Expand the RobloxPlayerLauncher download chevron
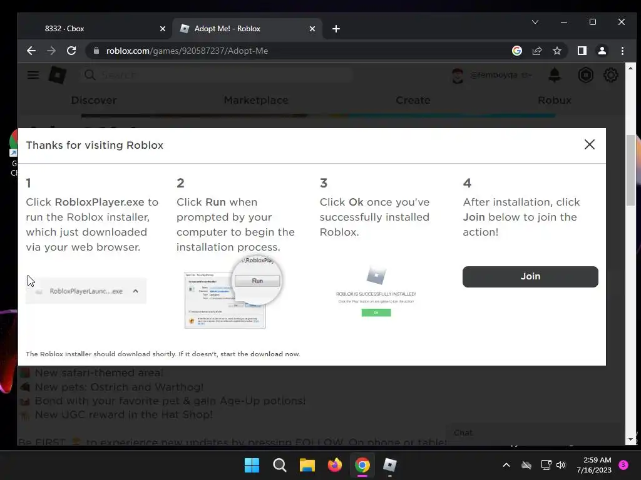 [x=135, y=291]
